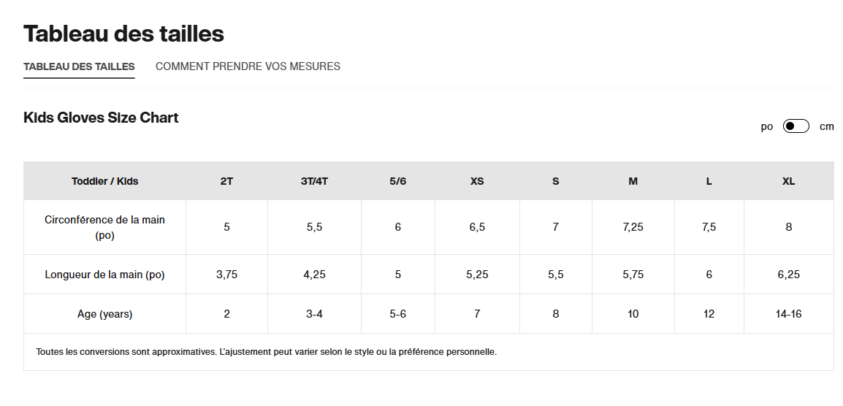The width and height of the screenshot is (843, 406).
Task: Click the 2T size column header
Action: coord(226,181)
